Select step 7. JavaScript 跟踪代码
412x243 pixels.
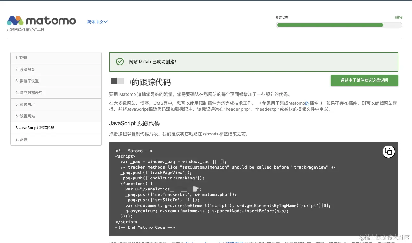click(x=56, y=128)
